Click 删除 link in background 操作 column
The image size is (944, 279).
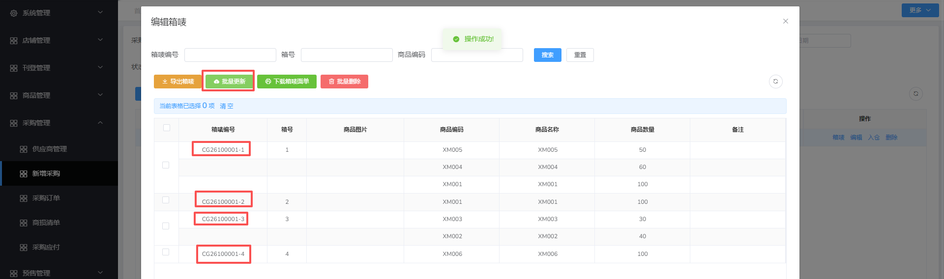891,138
